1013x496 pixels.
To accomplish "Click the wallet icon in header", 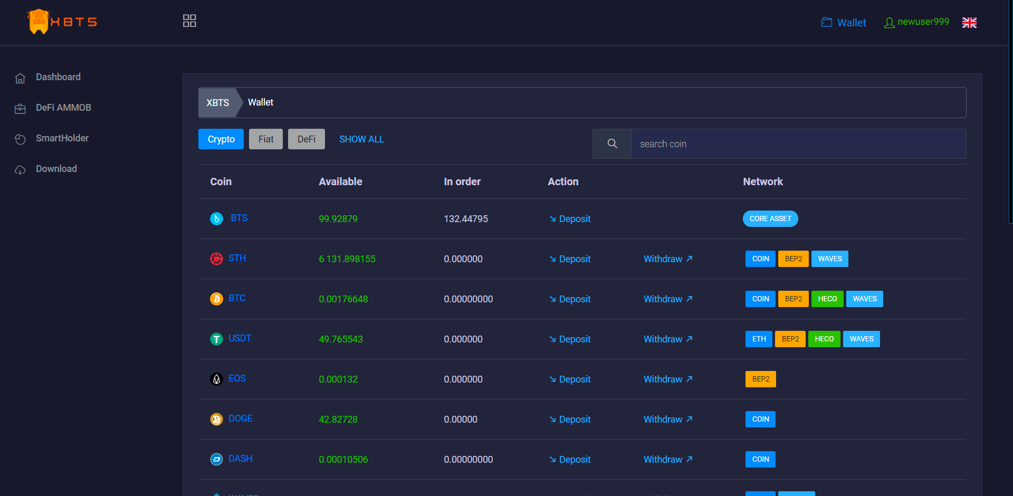I will [827, 22].
